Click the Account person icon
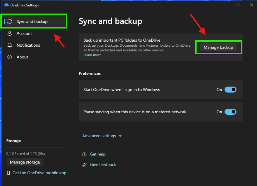Viewport: 257px width, 186px height. (10, 33)
